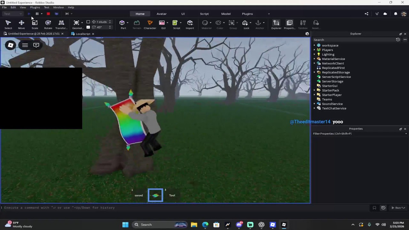Open the Plugins menu in menu bar
Viewport: 409px width, 230px height.
(x=35, y=7)
